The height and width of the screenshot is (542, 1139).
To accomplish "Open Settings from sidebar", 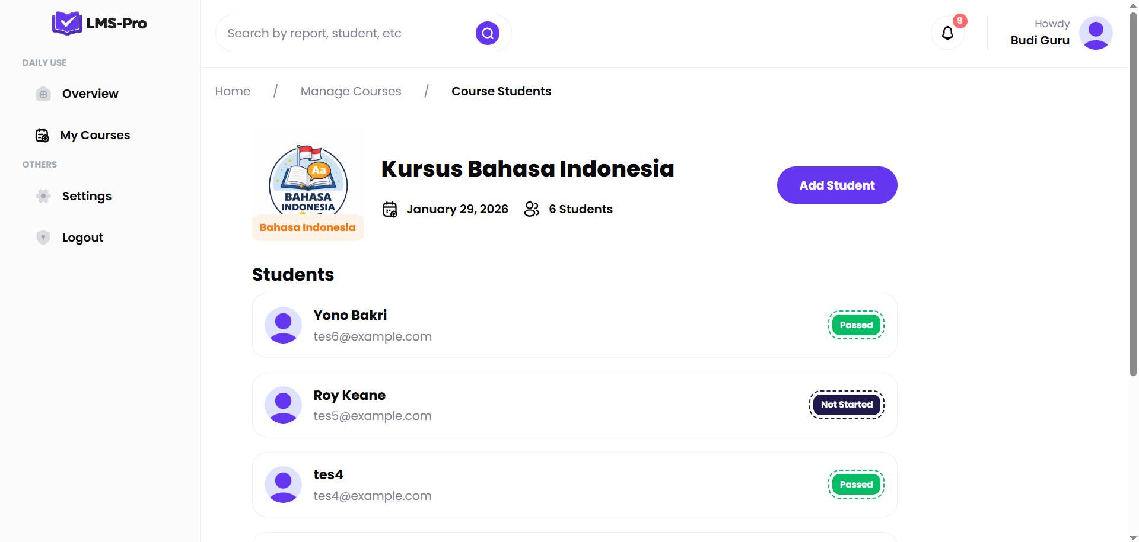I will pos(87,196).
